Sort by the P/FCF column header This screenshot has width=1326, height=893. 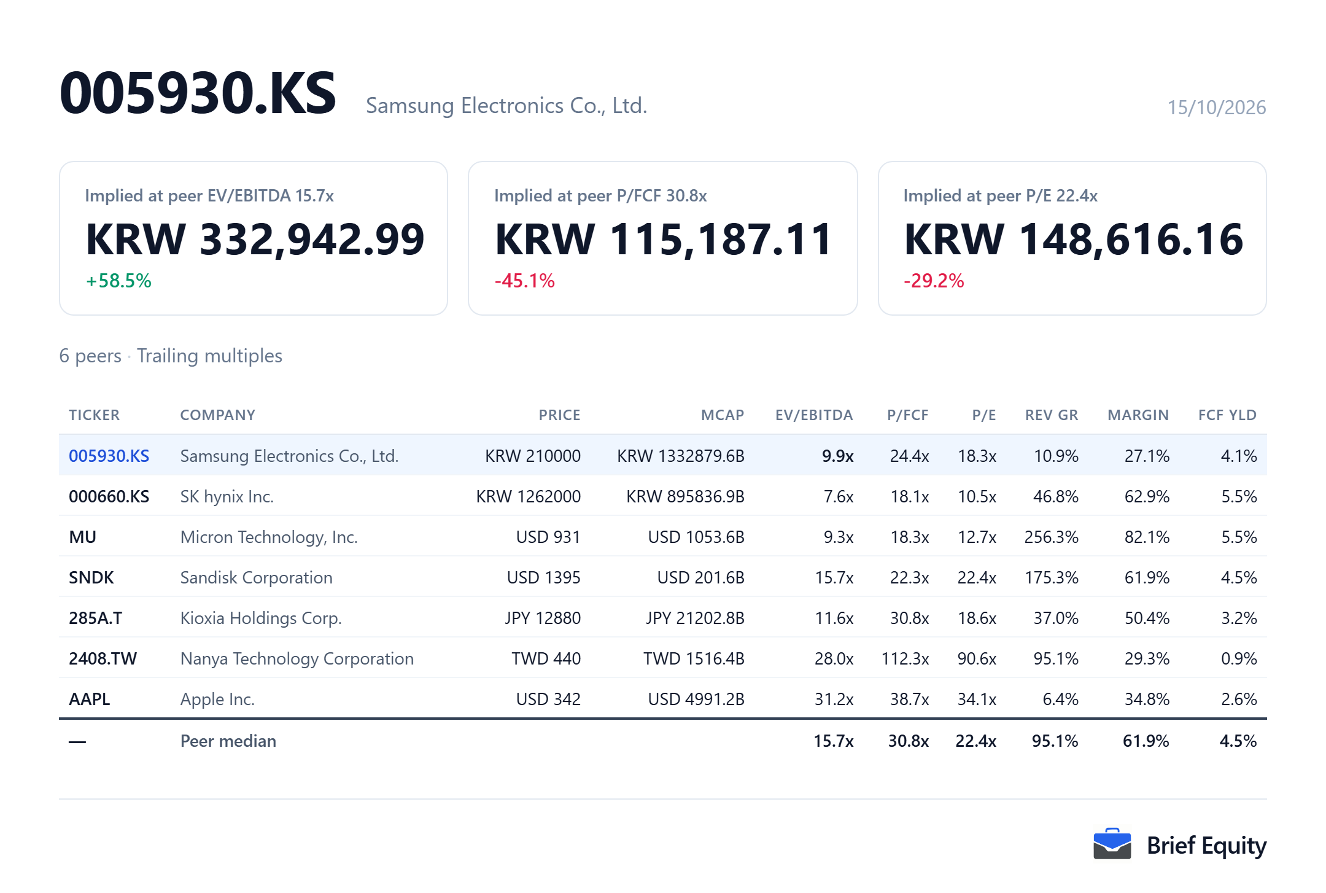pyautogui.click(x=907, y=415)
